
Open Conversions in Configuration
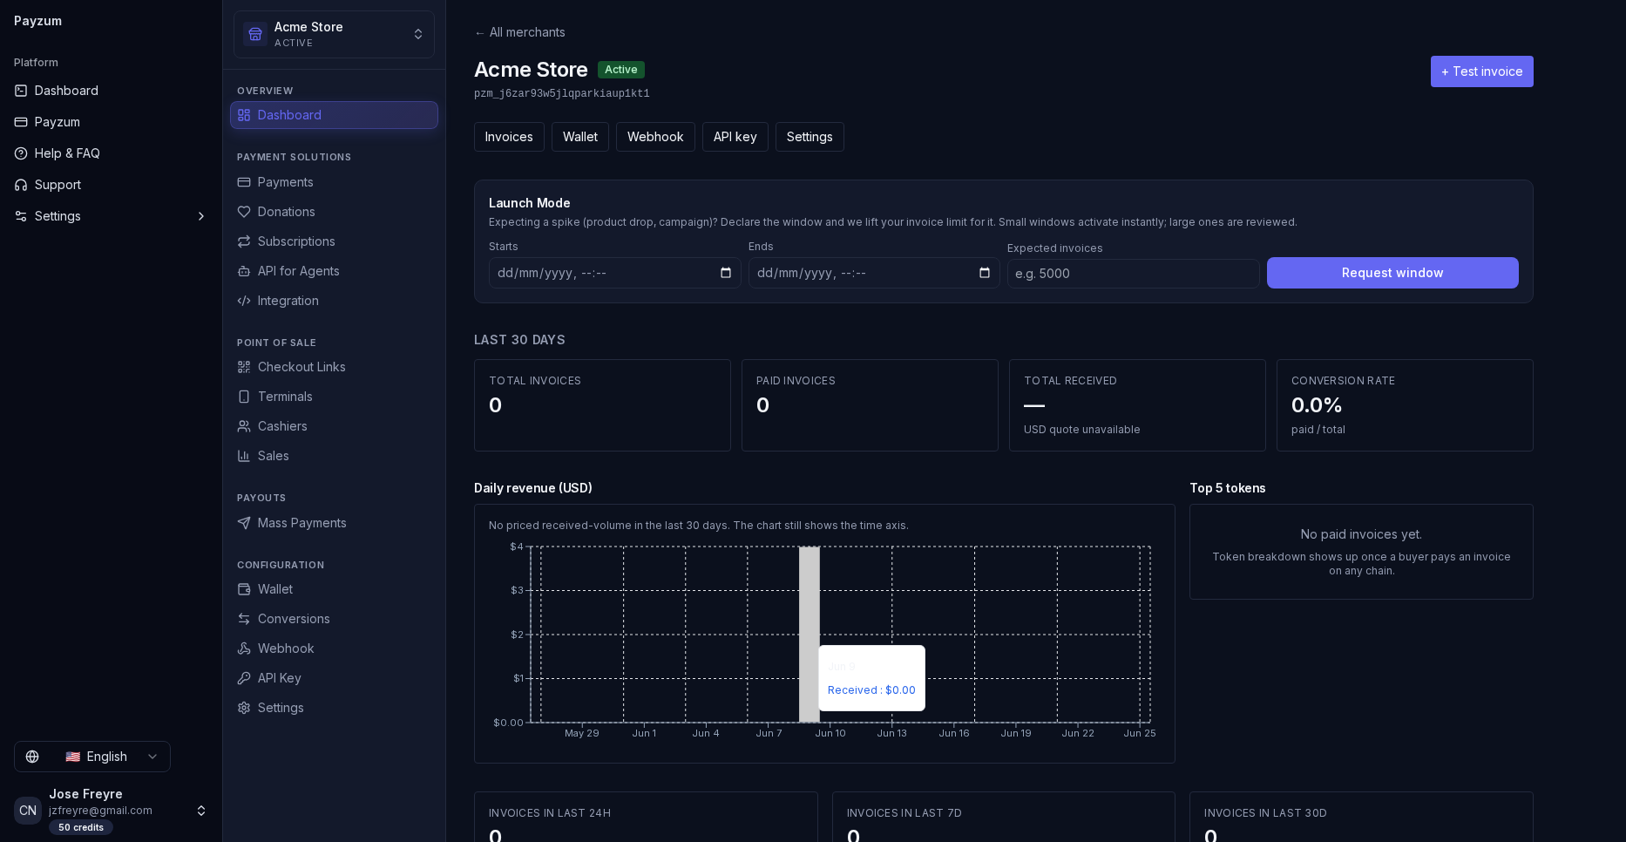[334, 619]
